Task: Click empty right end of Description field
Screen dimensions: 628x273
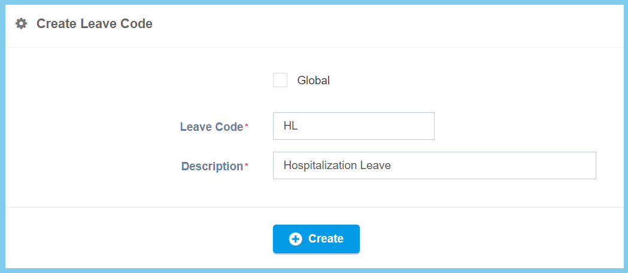Action: [539, 165]
